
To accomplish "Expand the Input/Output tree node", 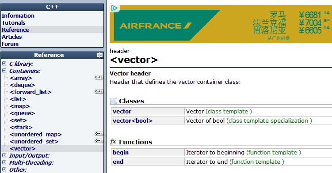I will click(4, 155).
